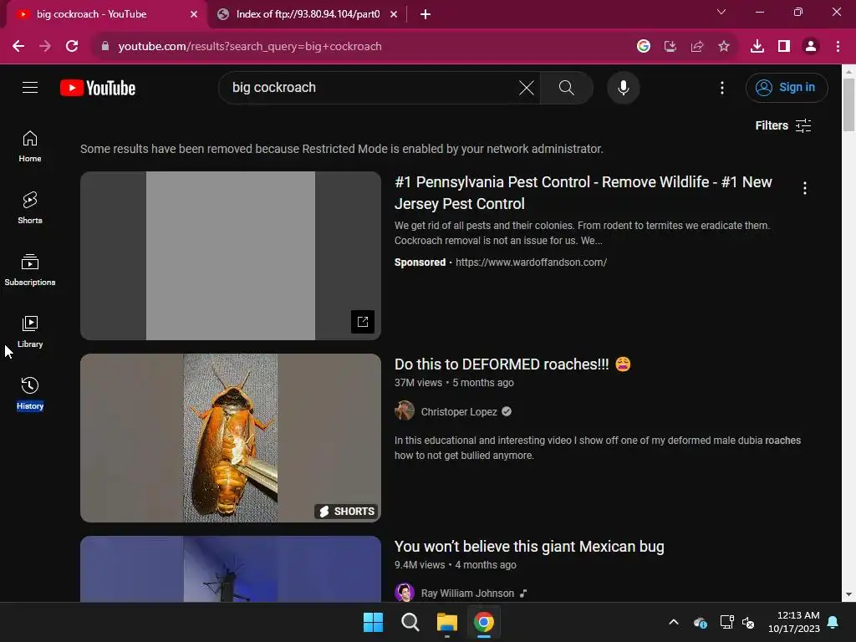Go back in Chrome
The height and width of the screenshot is (642, 856).
point(18,47)
